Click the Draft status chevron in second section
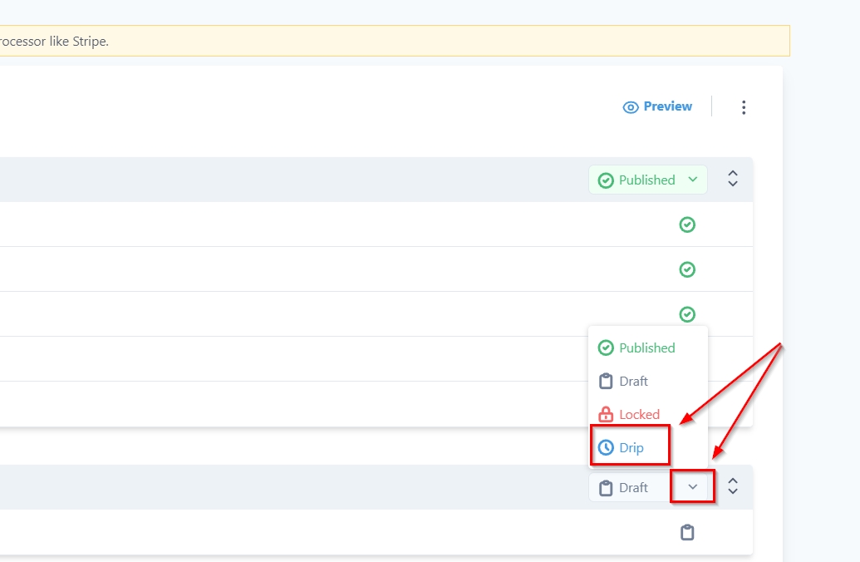The image size is (860, 562). [x=692, y=487]
